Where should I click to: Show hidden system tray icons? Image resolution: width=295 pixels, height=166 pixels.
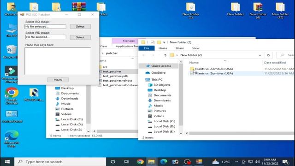236,162
